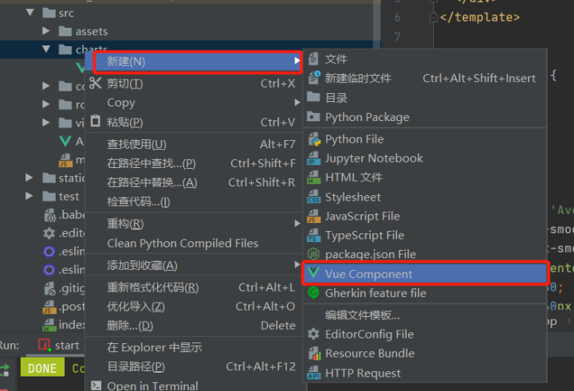Click the DONE status badge in Run output

point(42,368)
